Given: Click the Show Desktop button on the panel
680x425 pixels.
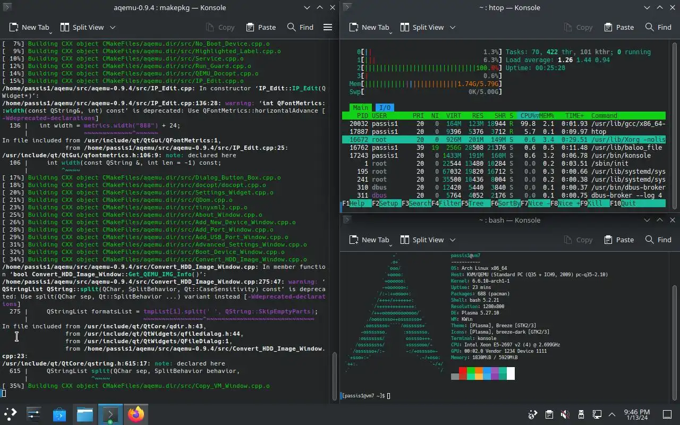Looking at the screenshot, I should [x=667, y=414].
